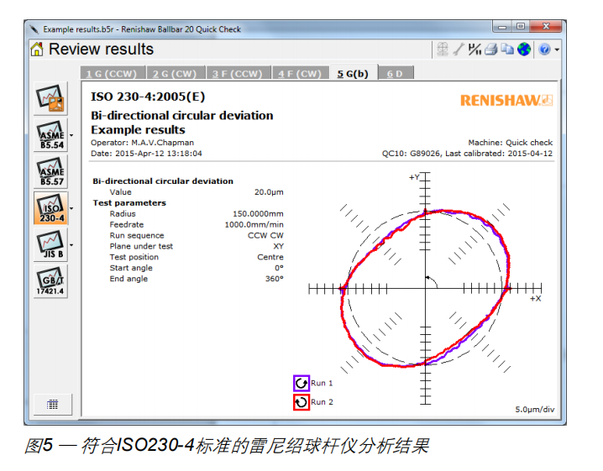Image resolution: width=603 pixels, height=471 pixels.
Task: Click the Start angle label
Action: point(131,268)
